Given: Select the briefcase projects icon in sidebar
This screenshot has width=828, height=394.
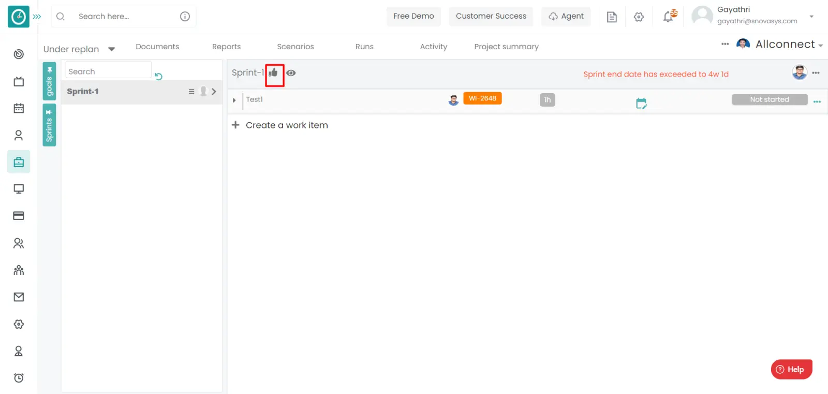Looking at the screenshot, I should tap(19, 162).
